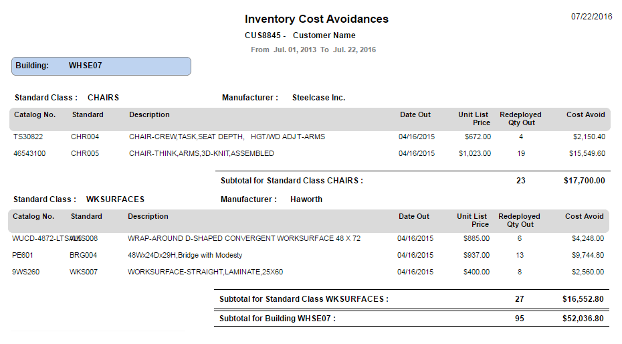
Task: Click the Date Out header in the CHAIRS table
Action: click(415, 114)
